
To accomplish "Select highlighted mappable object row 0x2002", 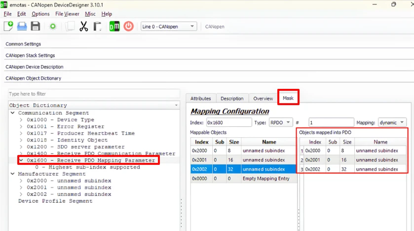I will click(243, 169).
